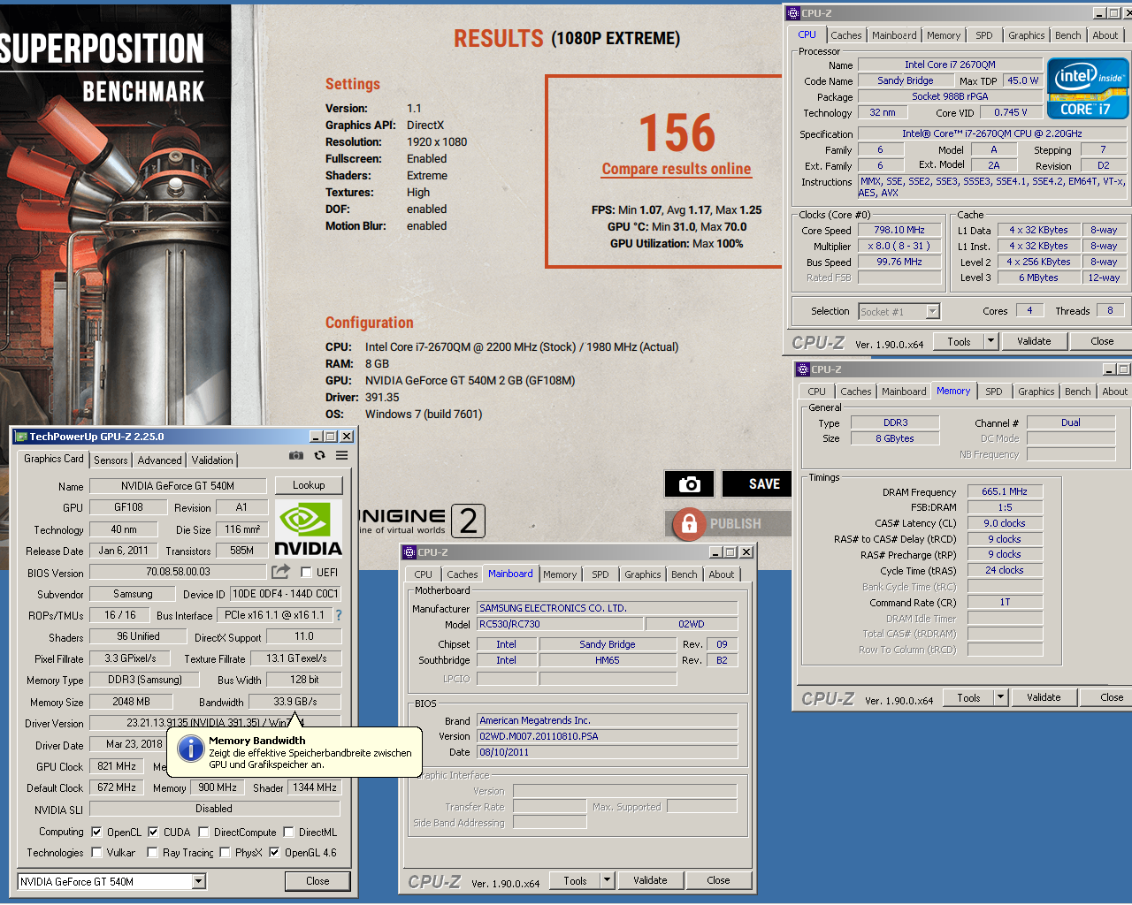Click Southbridge model HM65
Image resolution: width=1132 pixels, height=905 pixels.
click(608, 660)
